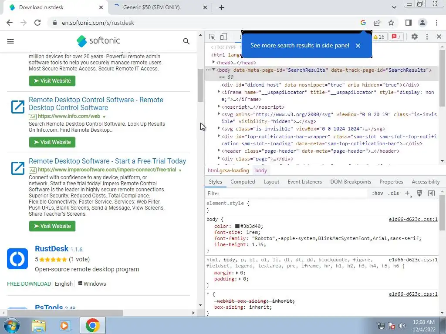Open Remote Desktop Control Software ad link
446x334 pixels.
tap(96, 104)
